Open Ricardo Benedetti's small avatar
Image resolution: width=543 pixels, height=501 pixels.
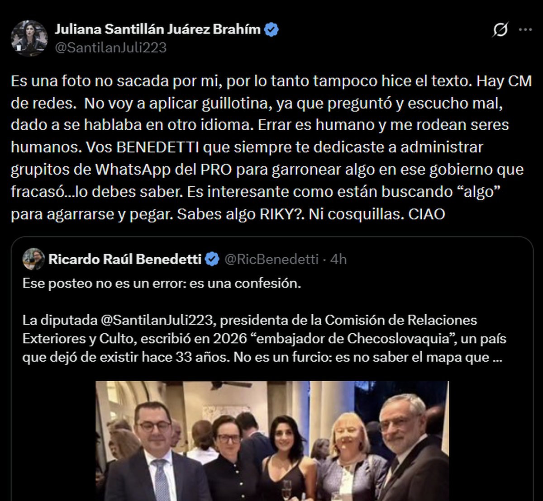click(x=33, y=259)
